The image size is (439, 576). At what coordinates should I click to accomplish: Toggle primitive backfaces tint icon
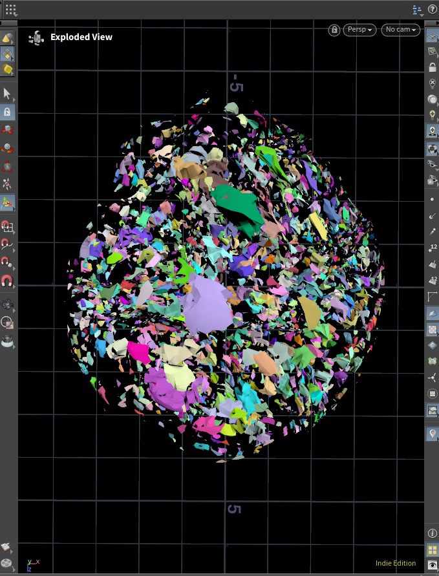[x=433, y=314]
